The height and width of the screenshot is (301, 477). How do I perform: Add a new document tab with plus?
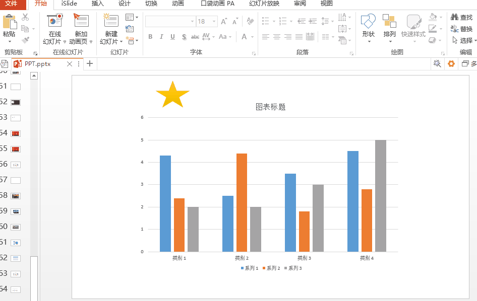click(x=90, y=64)
